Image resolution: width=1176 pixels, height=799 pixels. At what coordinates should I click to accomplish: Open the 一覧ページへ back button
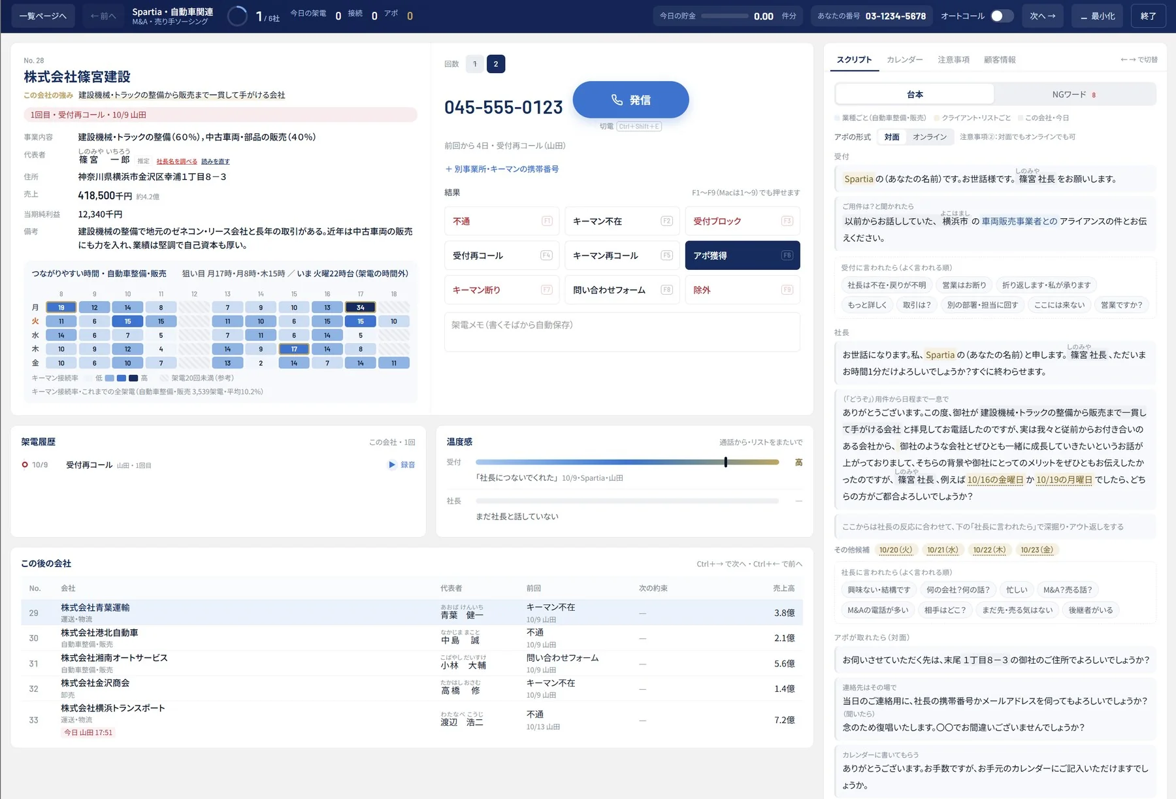[42, 16]
